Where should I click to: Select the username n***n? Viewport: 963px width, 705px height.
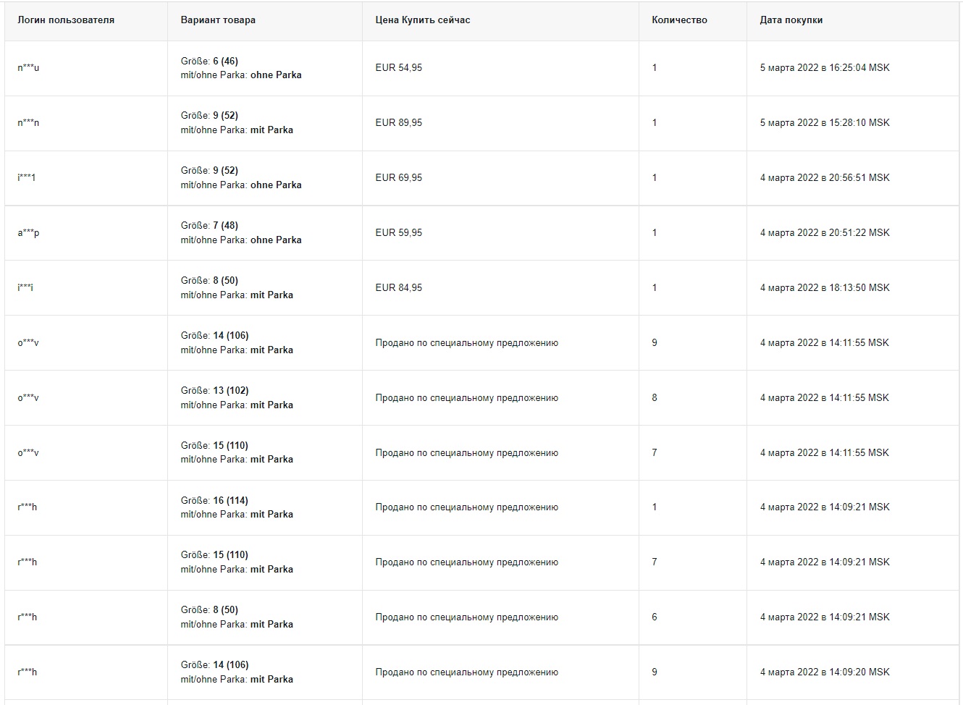(28, 123)
